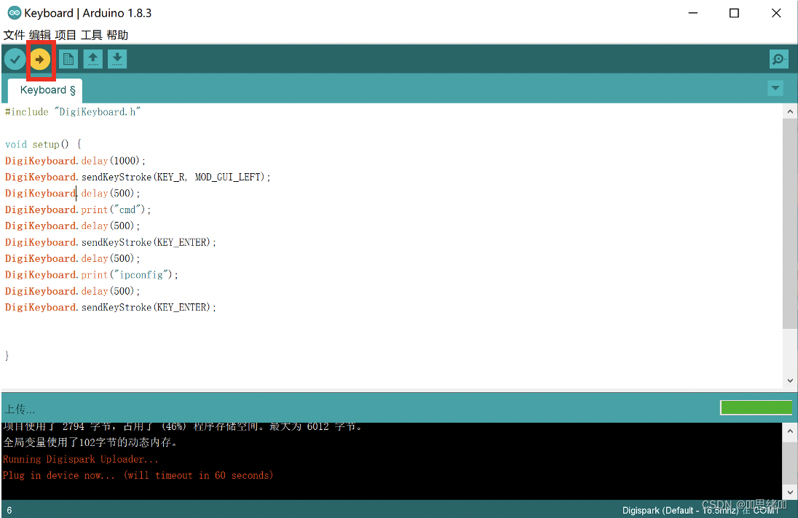Open a sketch with the up-arrow icon
This screenshot has height=518, width=798.
point(92,59)
